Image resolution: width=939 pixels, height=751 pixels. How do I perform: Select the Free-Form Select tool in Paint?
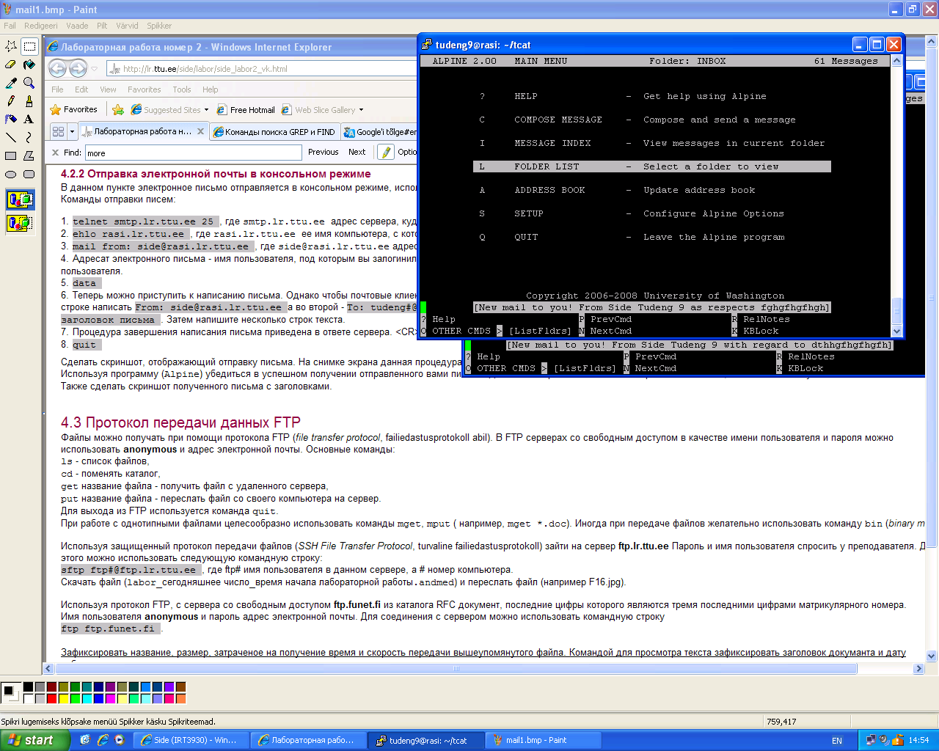pyautogui.click(x=11, y=46)
